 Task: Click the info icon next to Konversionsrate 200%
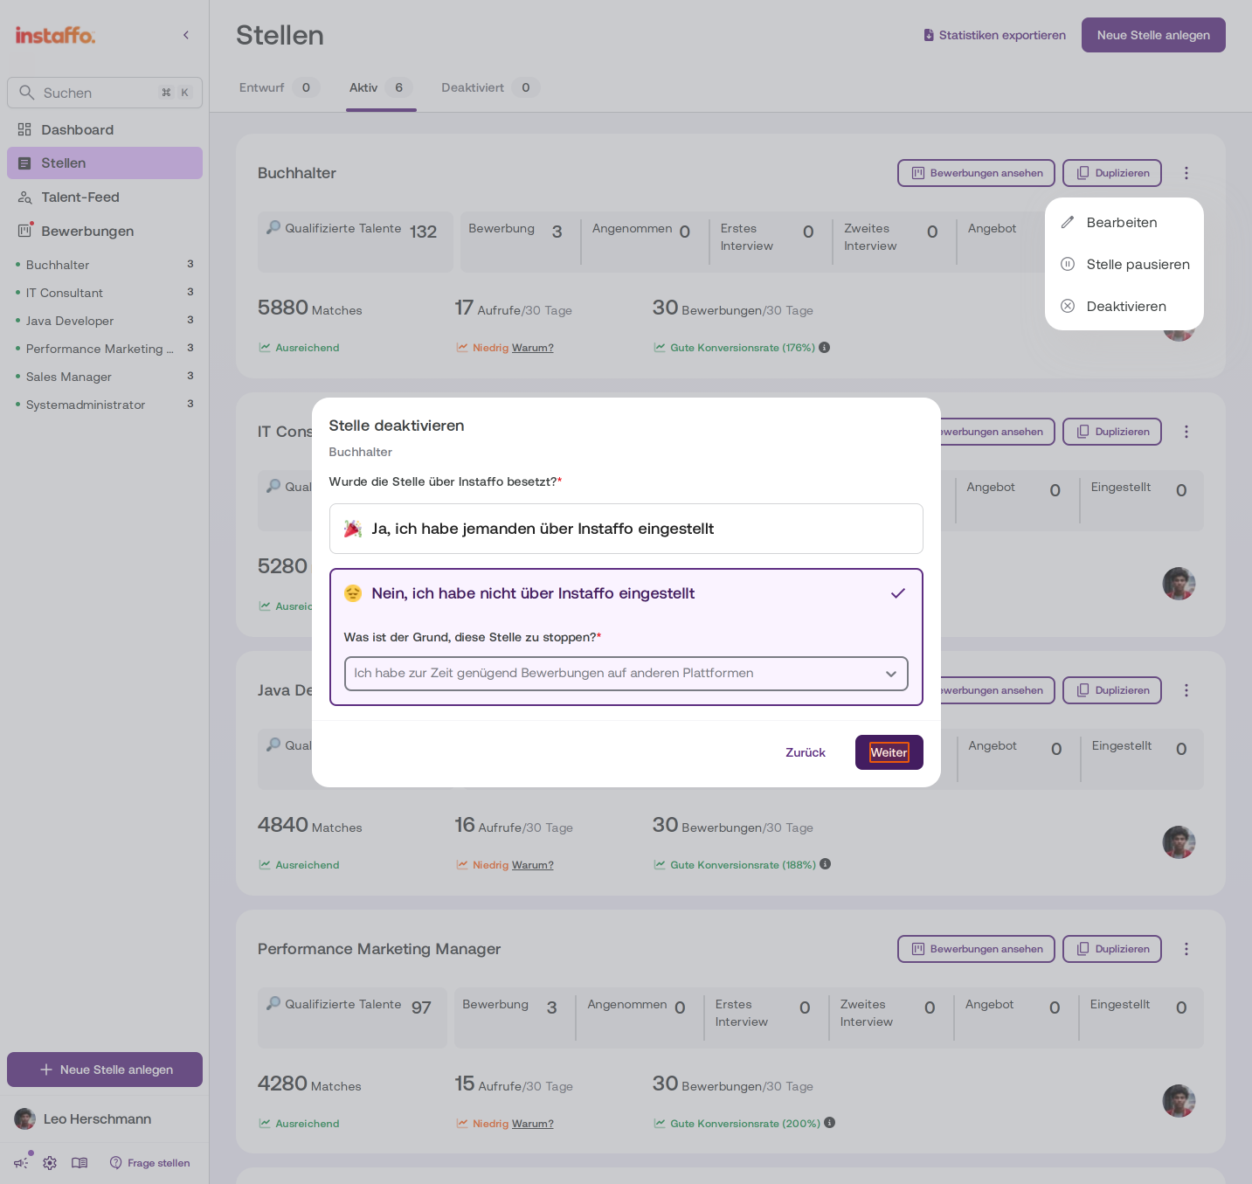pyautogui.click(x=830, y=1123)
